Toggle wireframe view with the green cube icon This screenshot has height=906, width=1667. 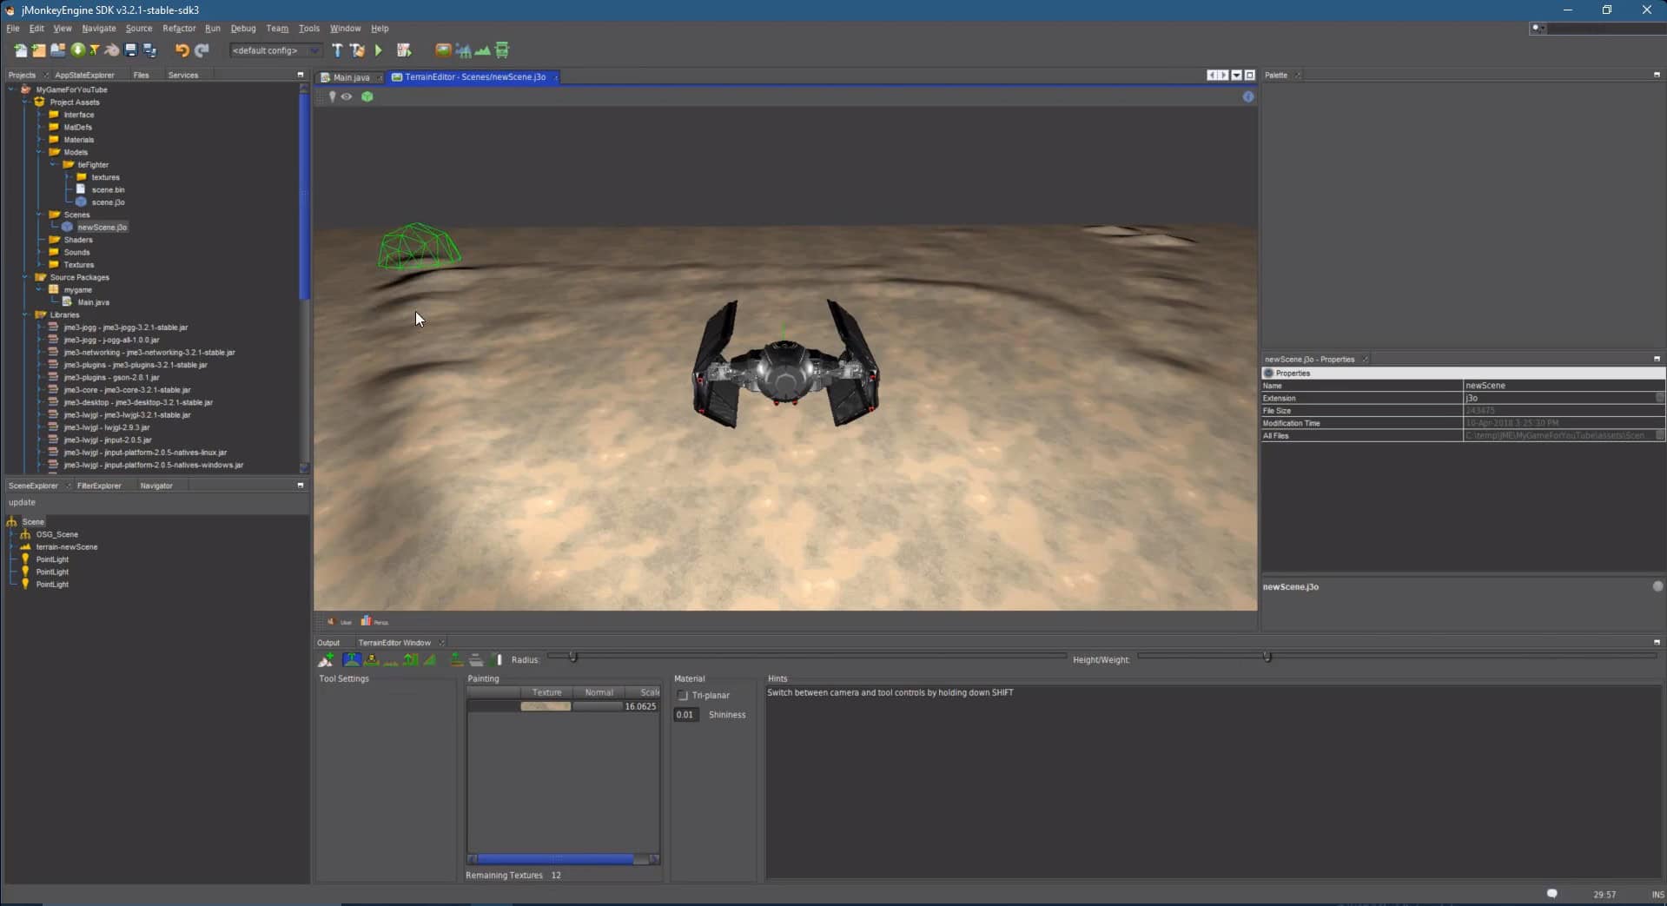tap(367, 96)
